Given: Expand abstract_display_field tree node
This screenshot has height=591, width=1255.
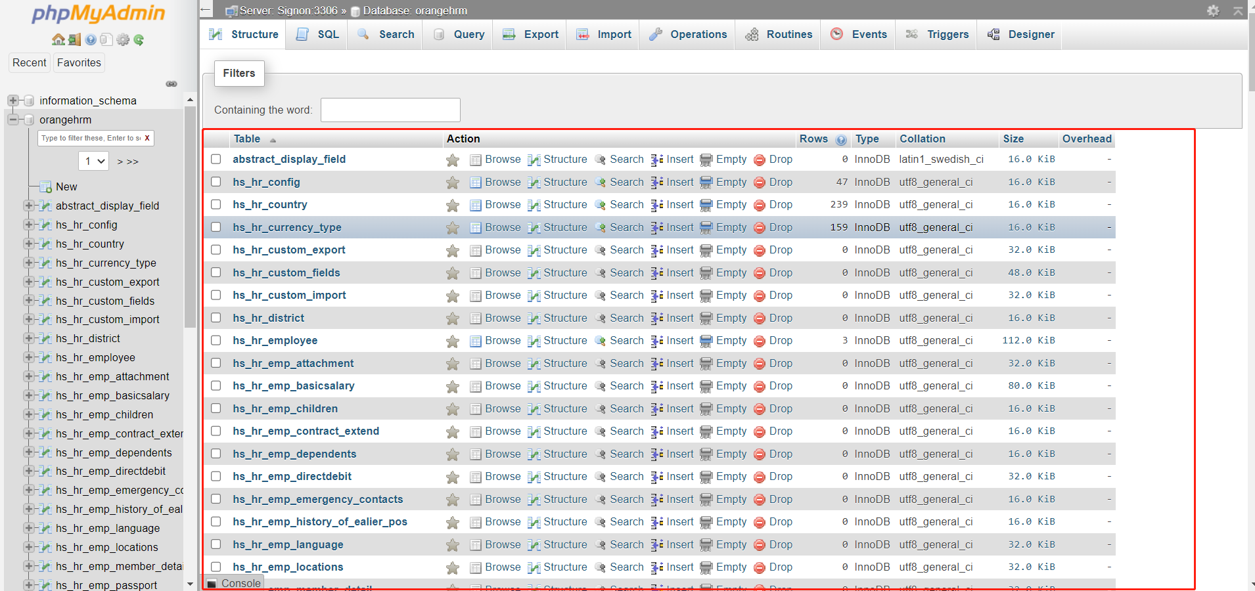Looking at the screenshot, I should tap(28, 206).
